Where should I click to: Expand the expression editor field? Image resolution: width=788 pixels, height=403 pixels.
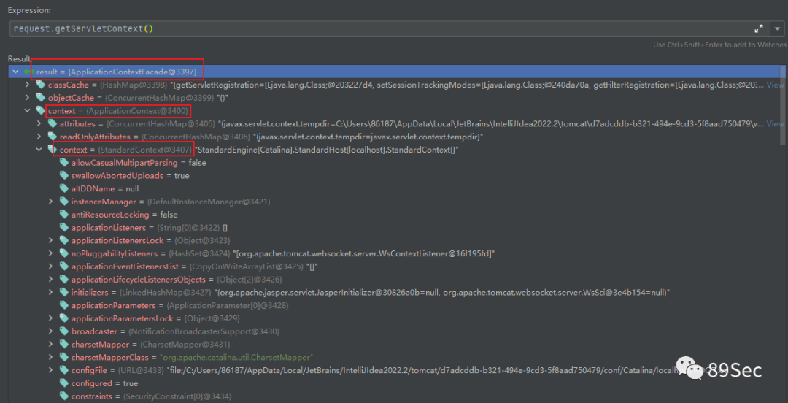click(759, 28)
